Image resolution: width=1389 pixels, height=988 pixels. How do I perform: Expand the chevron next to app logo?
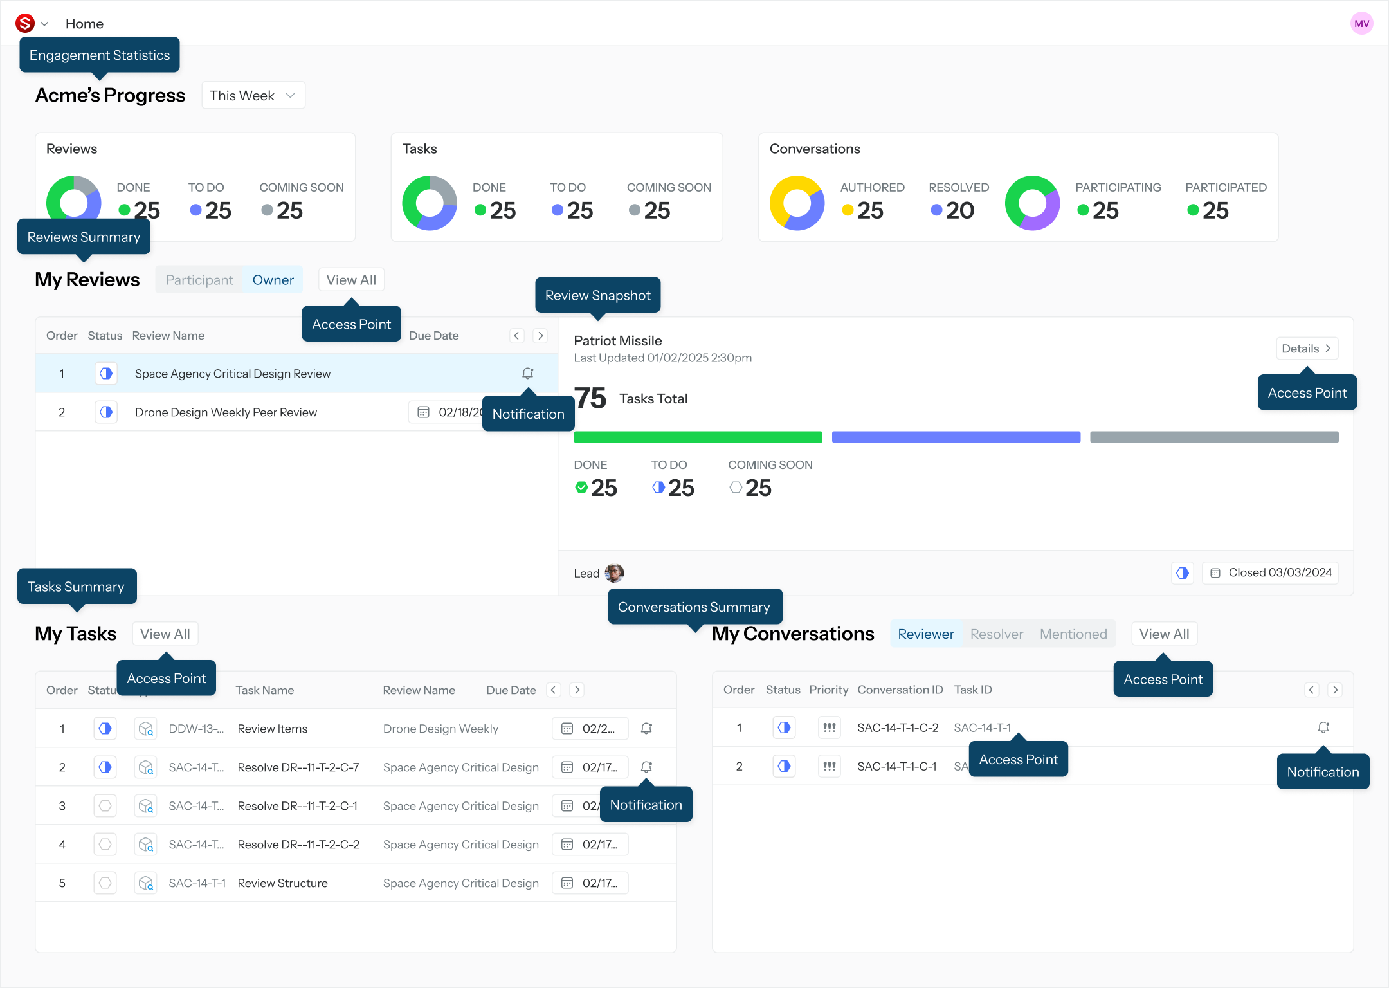pos(44,24)
